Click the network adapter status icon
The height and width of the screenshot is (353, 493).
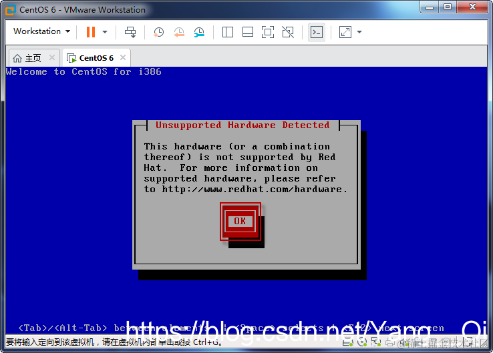[376, 342]
